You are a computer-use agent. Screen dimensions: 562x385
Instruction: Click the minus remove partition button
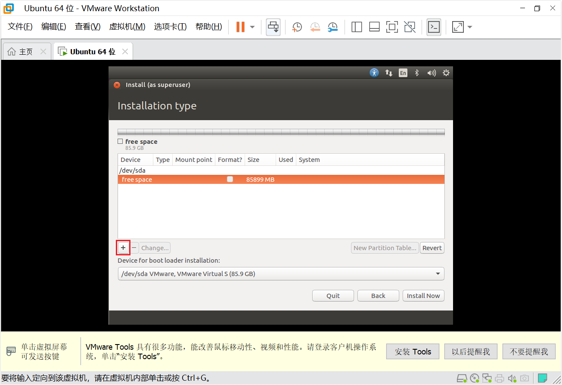[134, 248]
